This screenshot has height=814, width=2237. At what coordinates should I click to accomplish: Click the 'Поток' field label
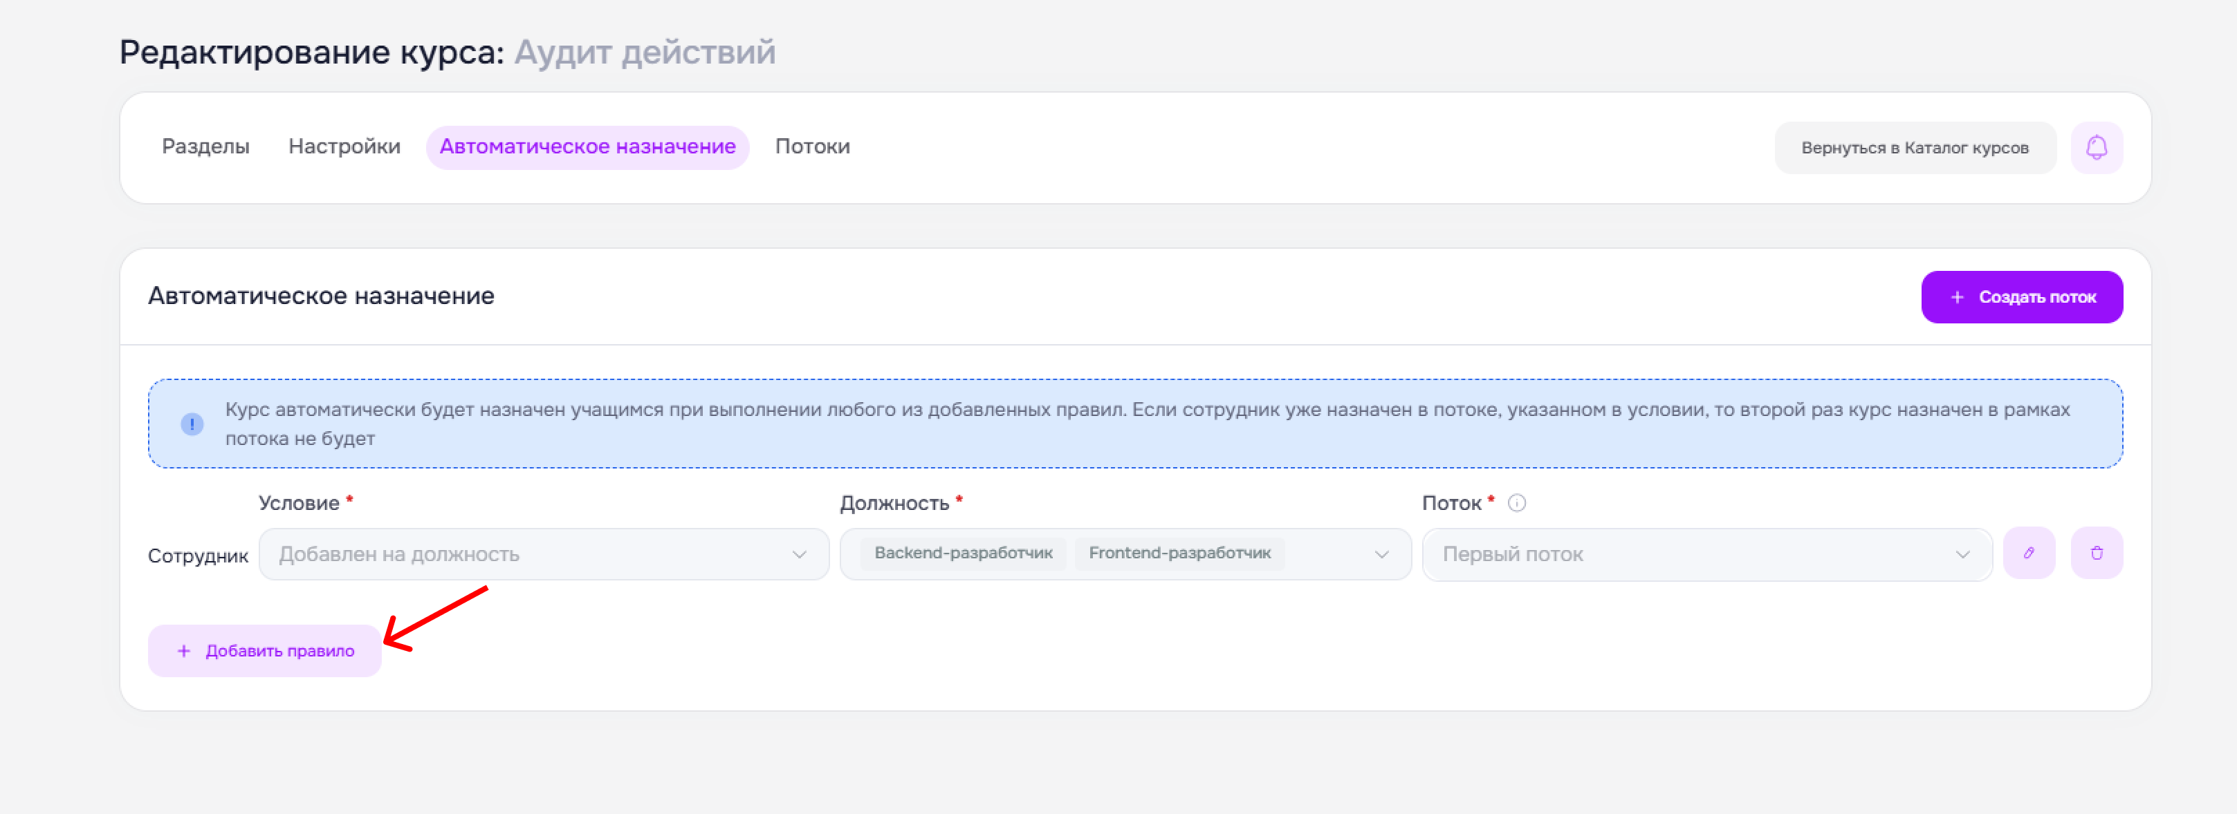[x=1451, y=503]
